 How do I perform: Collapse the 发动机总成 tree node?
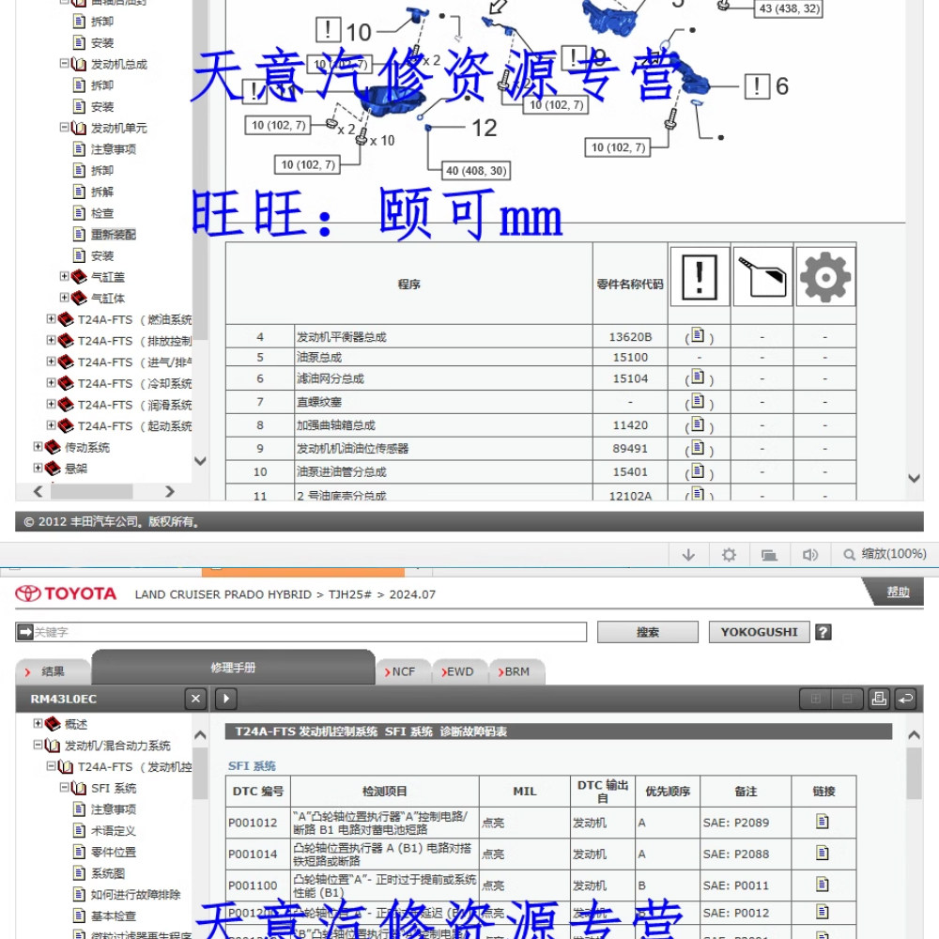[x=64, y=63]
